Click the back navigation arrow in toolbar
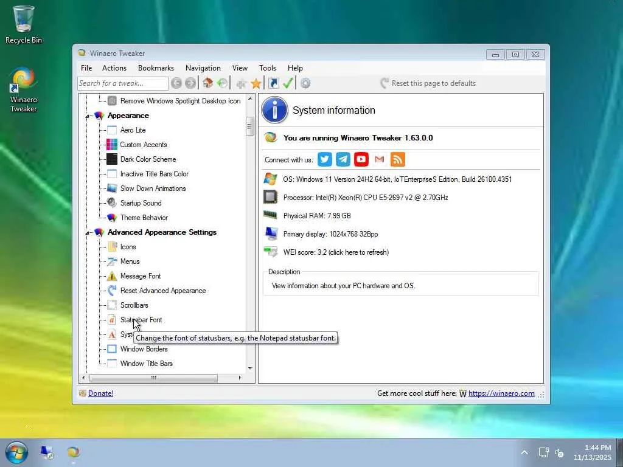 pos(176,83)
